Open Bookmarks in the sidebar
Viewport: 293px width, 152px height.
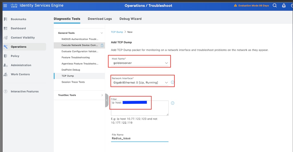click(x=18, y=19)
